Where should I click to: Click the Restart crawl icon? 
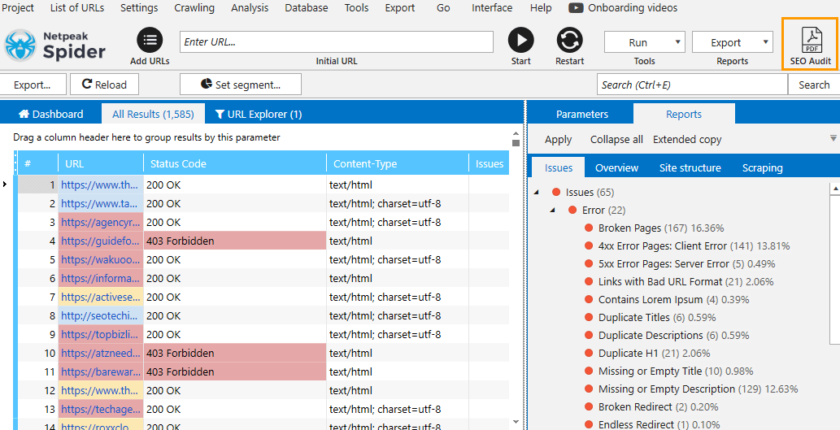[569, 40]
